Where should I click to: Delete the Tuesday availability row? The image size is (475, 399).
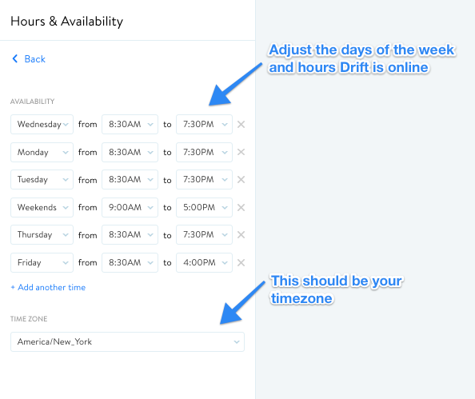coord(241,180)
